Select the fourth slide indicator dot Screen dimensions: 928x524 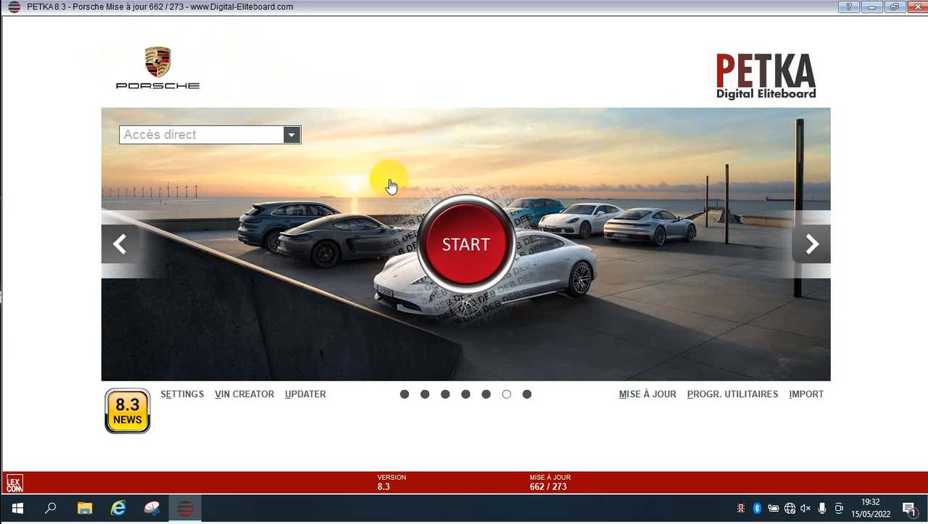tap(465, 394)
